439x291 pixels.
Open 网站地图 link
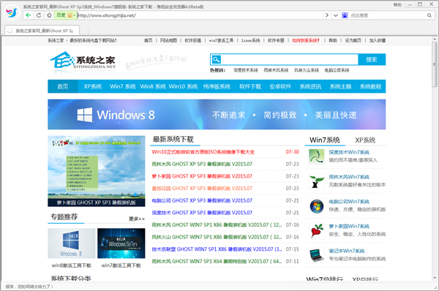pos(168,40)
